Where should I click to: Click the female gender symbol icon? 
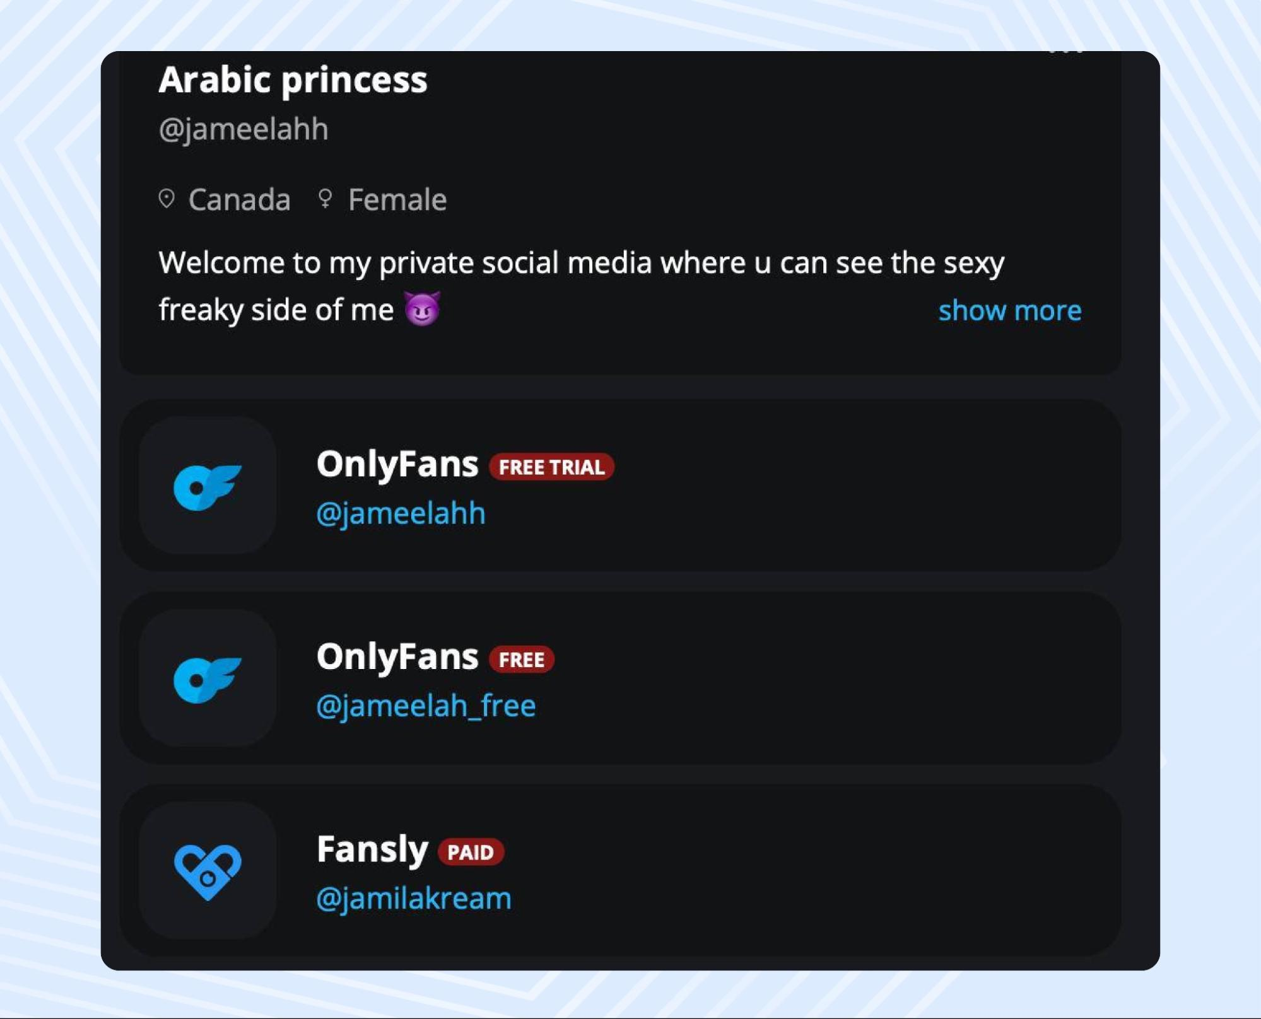(x=326, y=199)
